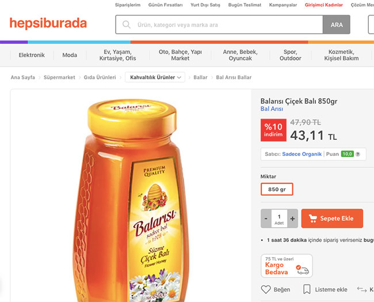
Task: Open the Sadece Organik seller link
Action: tap(302, 154)
